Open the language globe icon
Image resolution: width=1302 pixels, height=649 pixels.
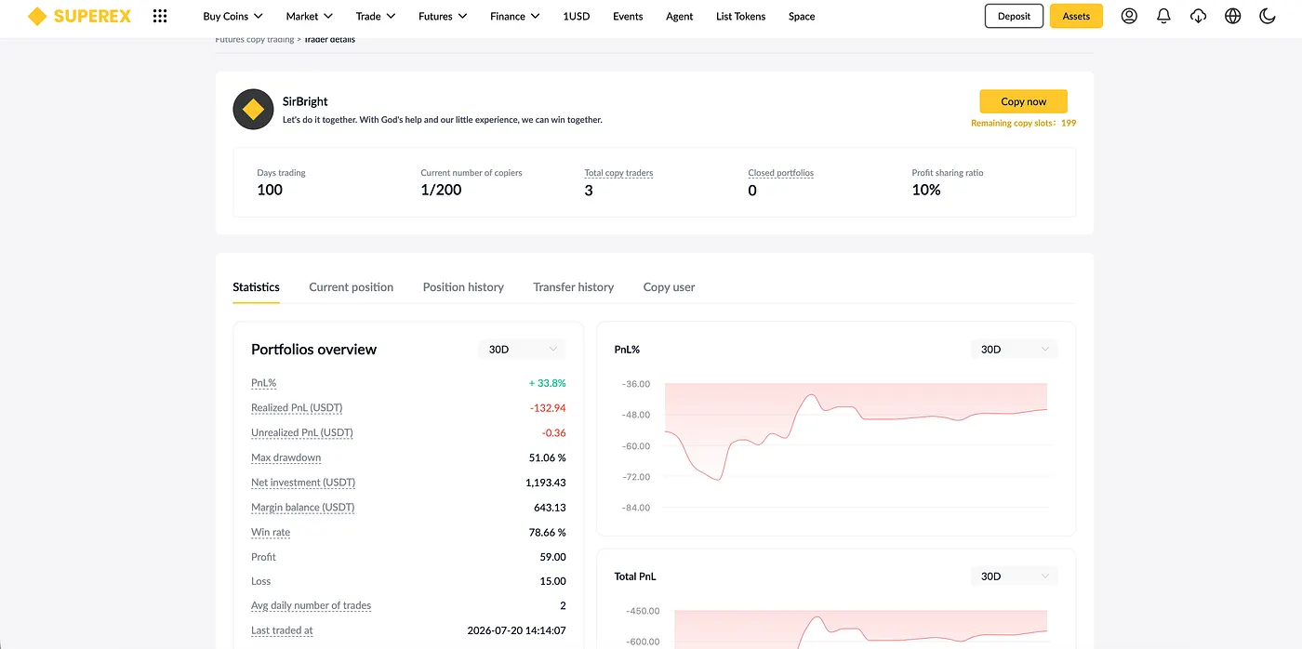pyautogui.click(x=1232, y=16)
